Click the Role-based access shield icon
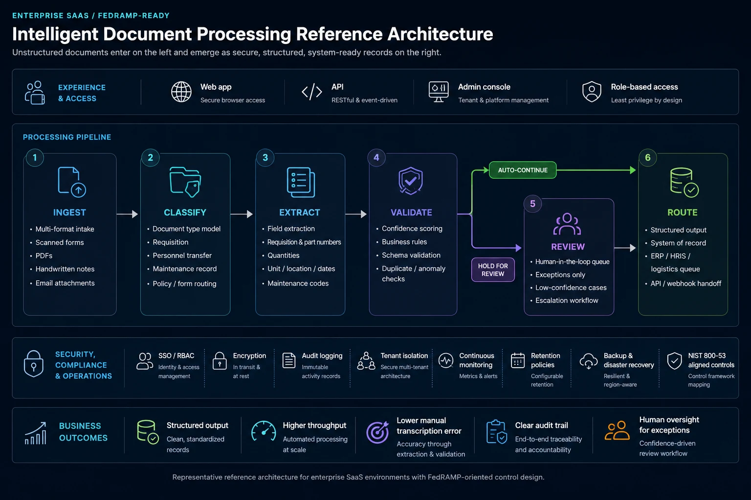Image resolution: width=751 pixels, height=500 pixels. 592,92
